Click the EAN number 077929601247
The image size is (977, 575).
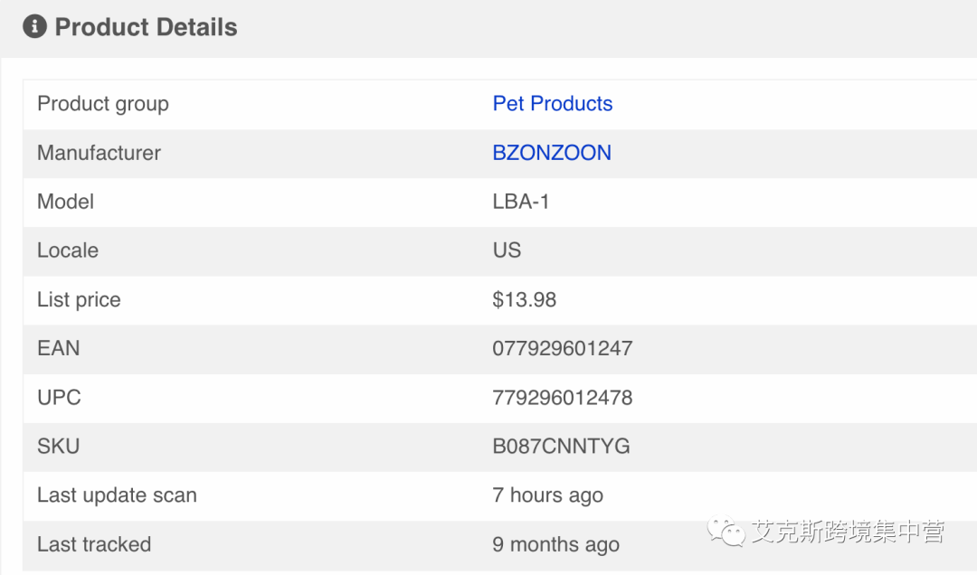point(562,348)
